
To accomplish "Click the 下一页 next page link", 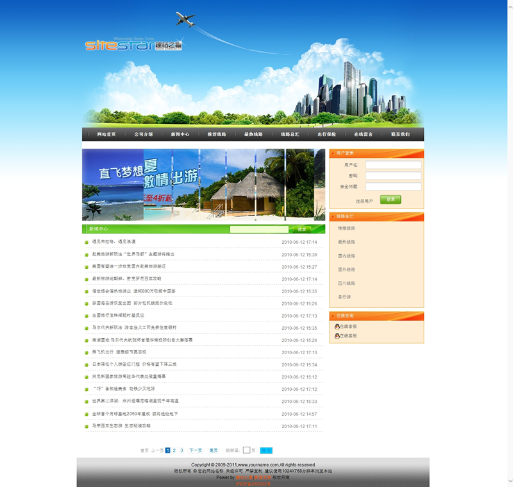I will 196,450.
